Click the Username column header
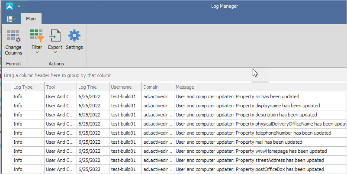This screenshot has width=347, height=174. pos(125,87)
